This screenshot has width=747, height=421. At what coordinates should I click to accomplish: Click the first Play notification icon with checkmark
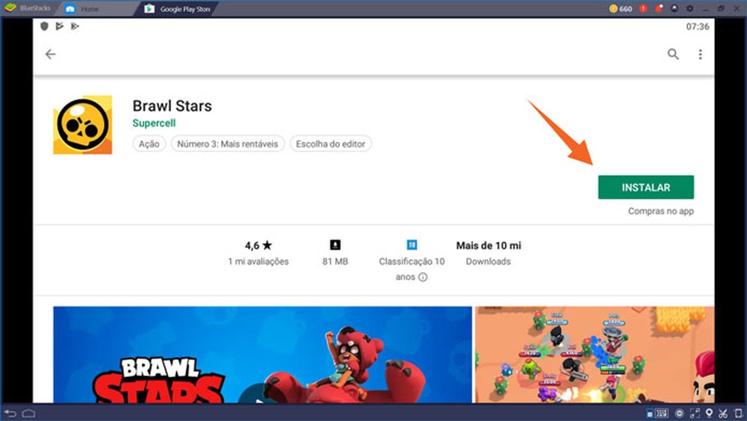[x=60, y=26]
